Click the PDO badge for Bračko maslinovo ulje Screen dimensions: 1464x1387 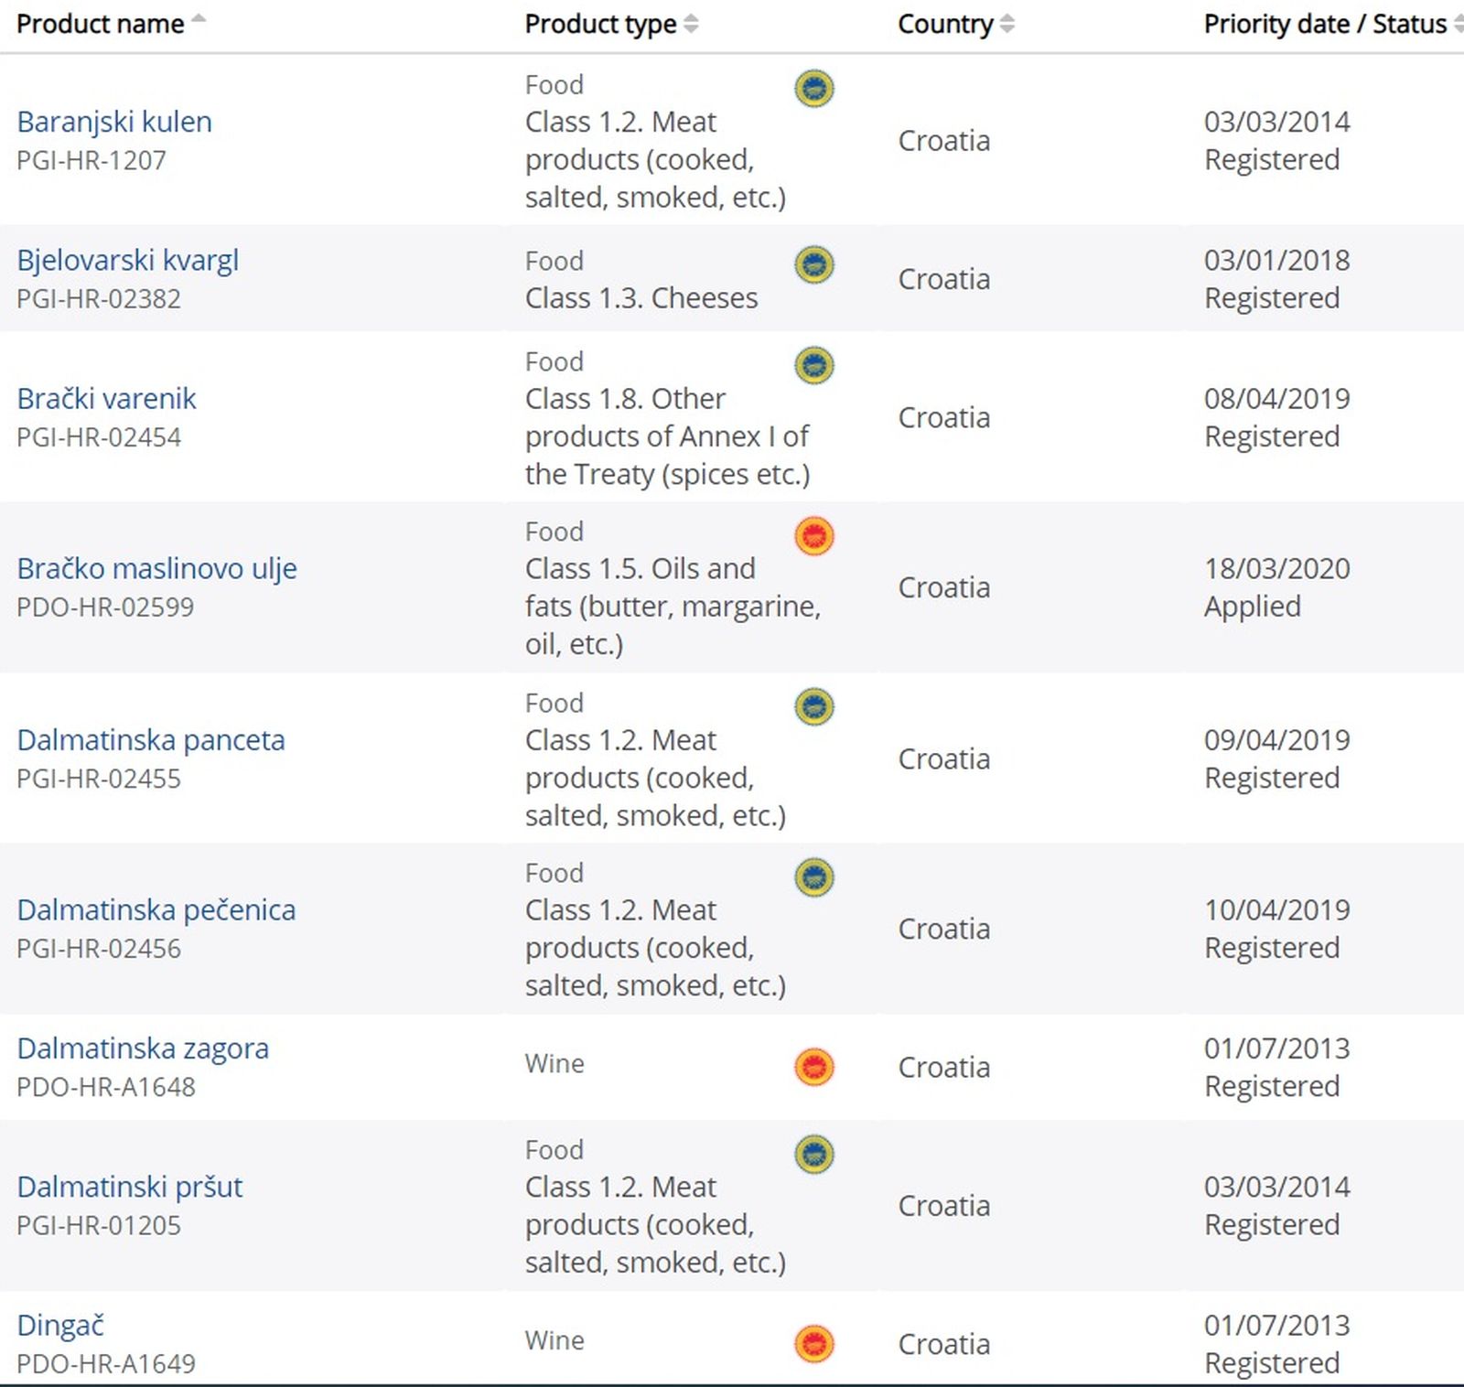(813, 536)
